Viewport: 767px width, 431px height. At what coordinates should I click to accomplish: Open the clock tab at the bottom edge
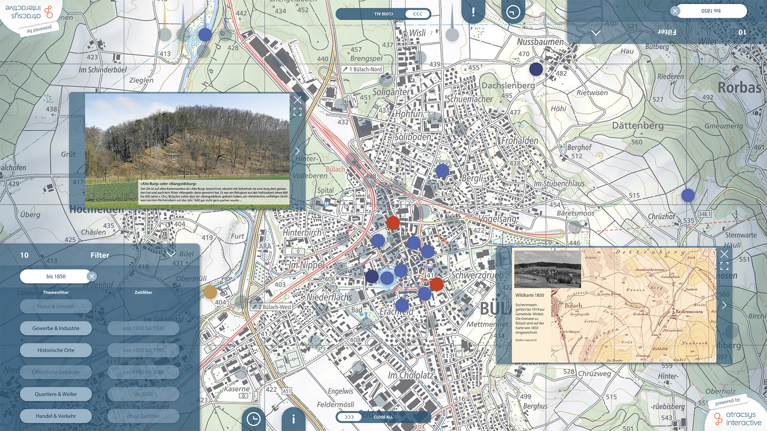254,419
